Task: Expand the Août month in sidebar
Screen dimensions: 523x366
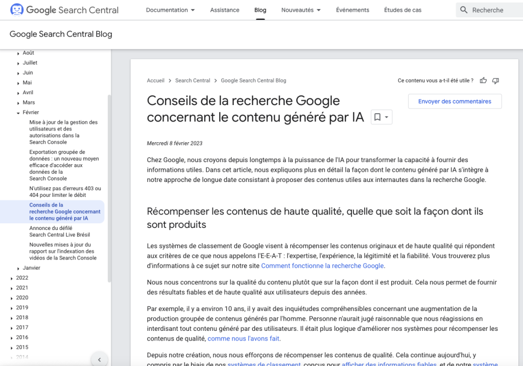Action: (18, 54)
